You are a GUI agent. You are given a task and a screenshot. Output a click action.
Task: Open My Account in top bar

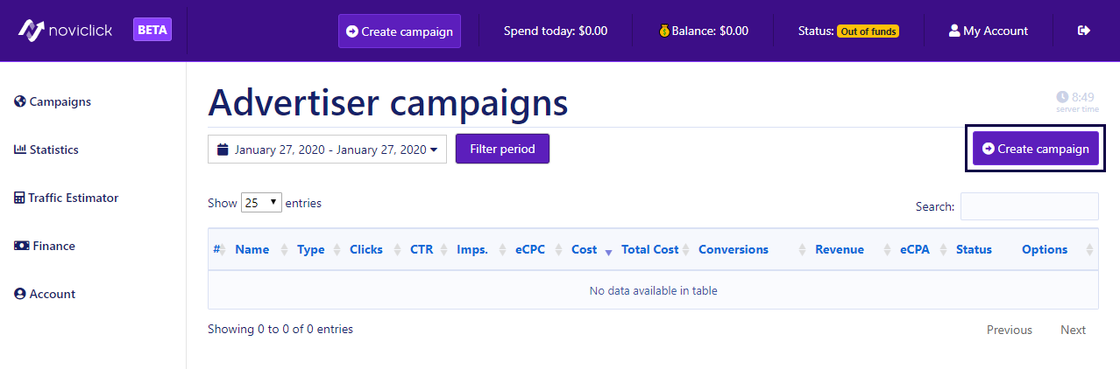point(989,31)
